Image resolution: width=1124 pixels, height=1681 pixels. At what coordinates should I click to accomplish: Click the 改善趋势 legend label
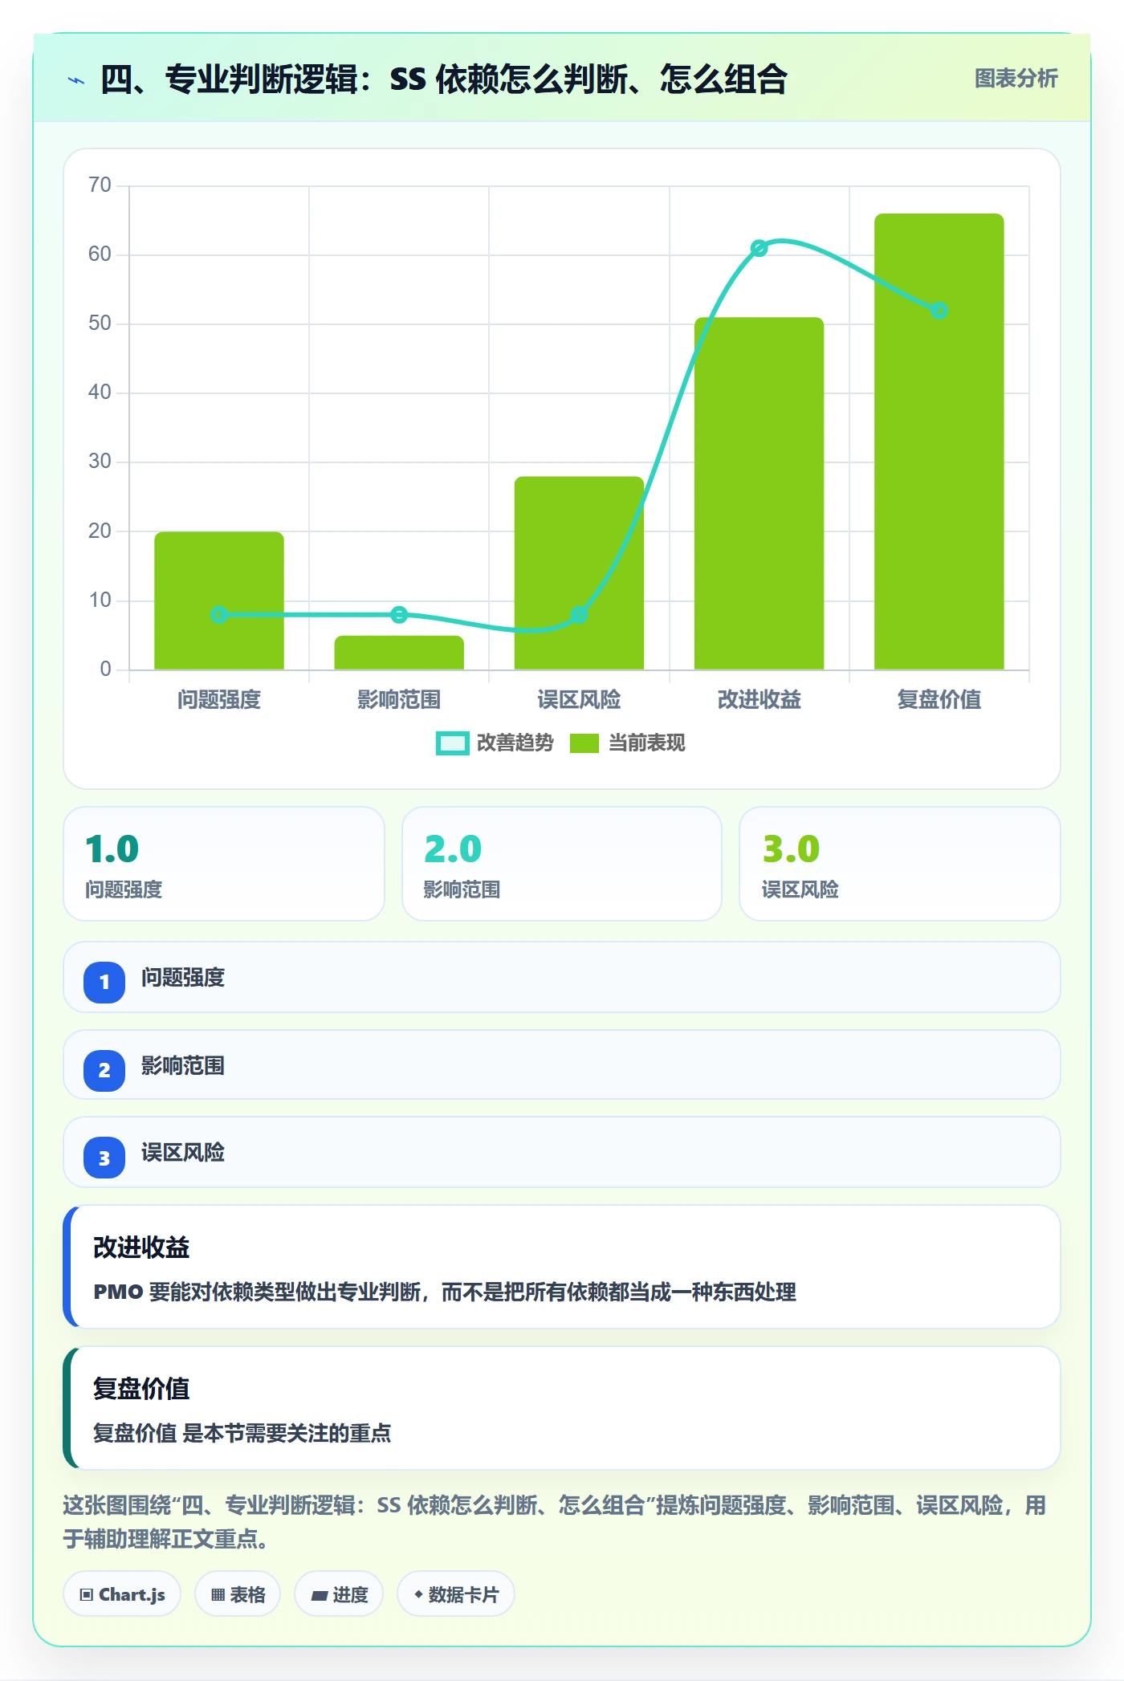click(515, 743)
